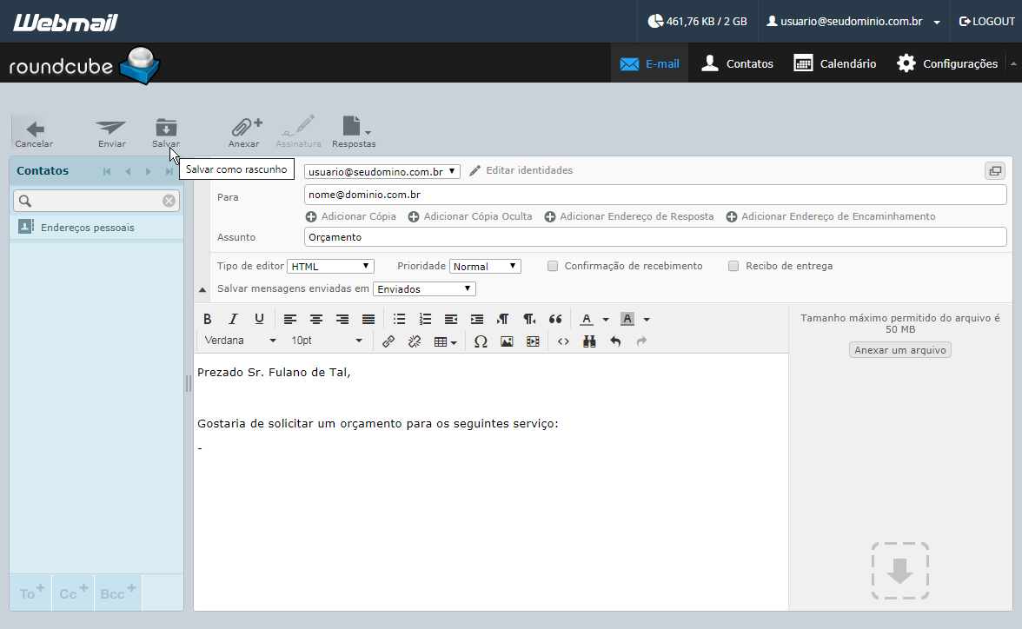Screen dimensions: 1022x629
Task: Click Adicionar Cópia Oculta link
Action: click(470, 216)
